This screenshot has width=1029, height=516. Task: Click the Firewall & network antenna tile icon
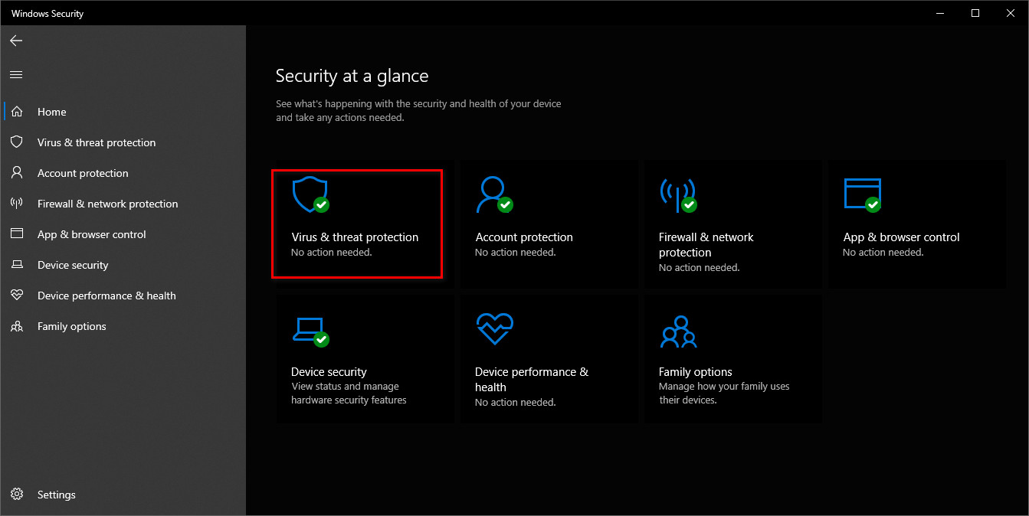677,194
